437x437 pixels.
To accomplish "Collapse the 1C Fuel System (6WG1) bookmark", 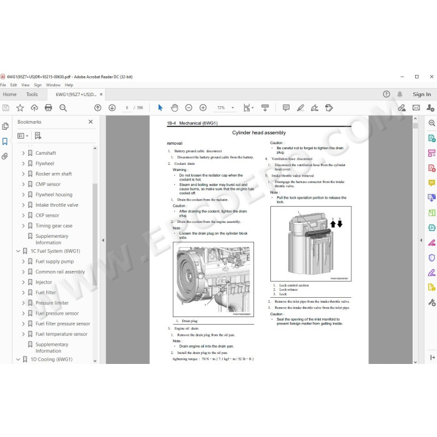I will click(18, 251).
